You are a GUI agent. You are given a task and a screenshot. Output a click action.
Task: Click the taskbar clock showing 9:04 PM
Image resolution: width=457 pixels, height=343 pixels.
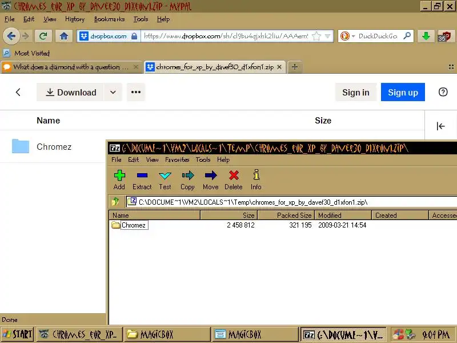pos(436,334)
